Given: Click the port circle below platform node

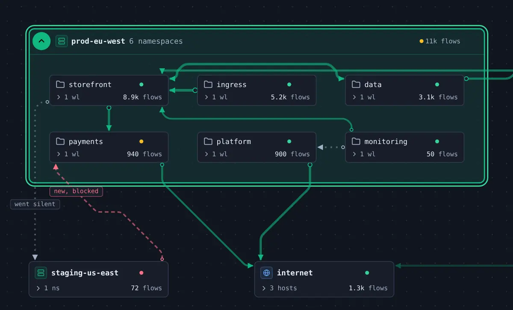Looking at the screenshot, I should [x=310, y=165].
